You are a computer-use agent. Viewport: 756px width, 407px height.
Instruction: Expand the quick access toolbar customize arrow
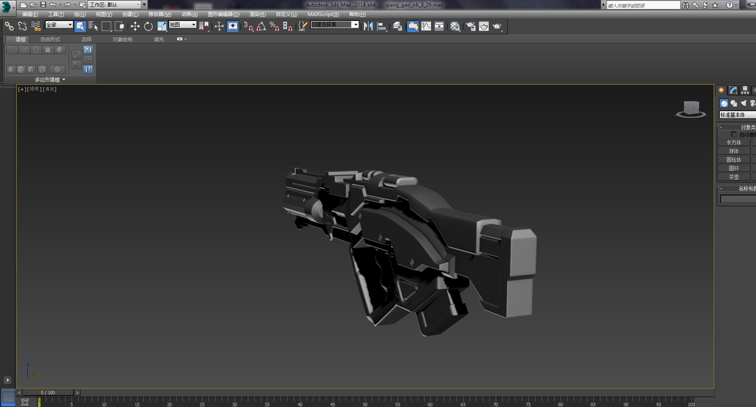pyautogui.click(x=144, y=5)
